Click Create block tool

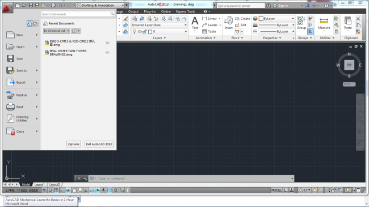pos(242,19)
